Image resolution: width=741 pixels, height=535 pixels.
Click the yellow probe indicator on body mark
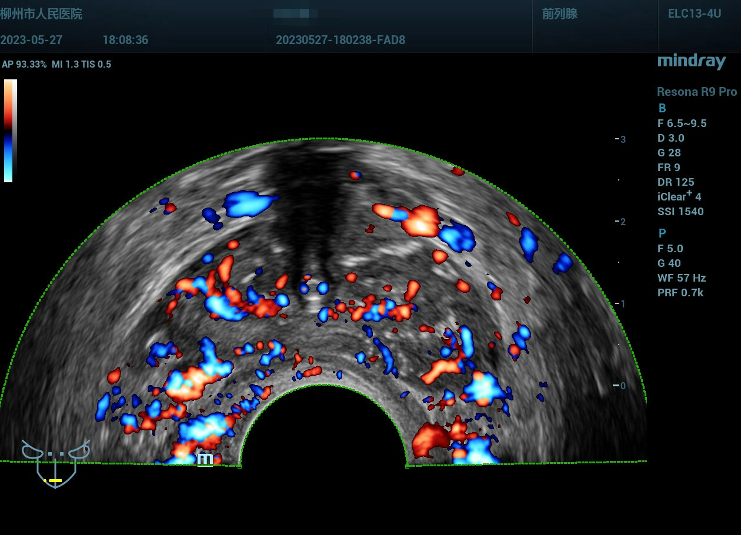[x=54, y=480]
